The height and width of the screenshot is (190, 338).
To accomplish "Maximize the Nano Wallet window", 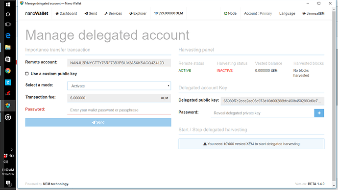I will [x=319, y=3].
